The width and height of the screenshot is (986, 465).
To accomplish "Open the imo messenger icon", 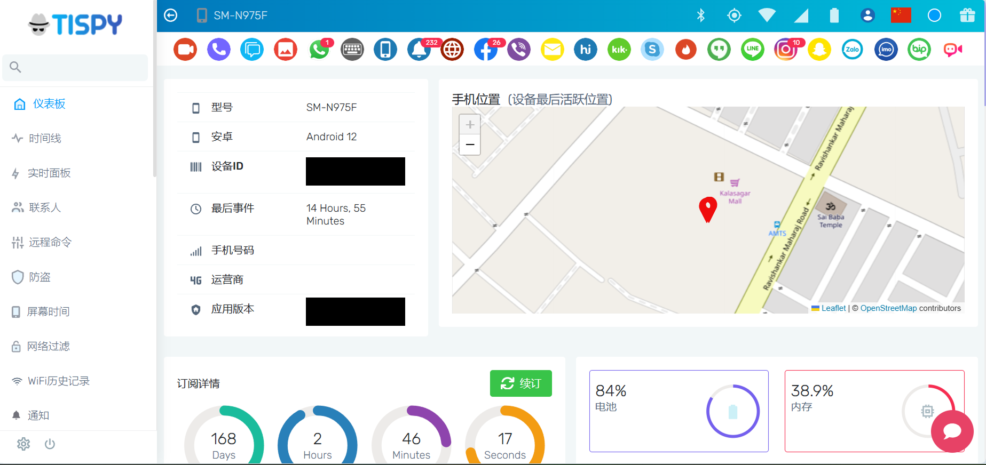I will tap(886, 50).
